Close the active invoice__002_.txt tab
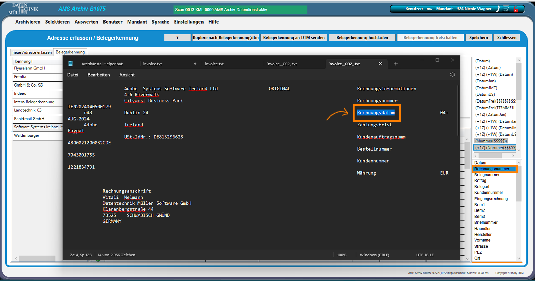 (x=380, y=64)
